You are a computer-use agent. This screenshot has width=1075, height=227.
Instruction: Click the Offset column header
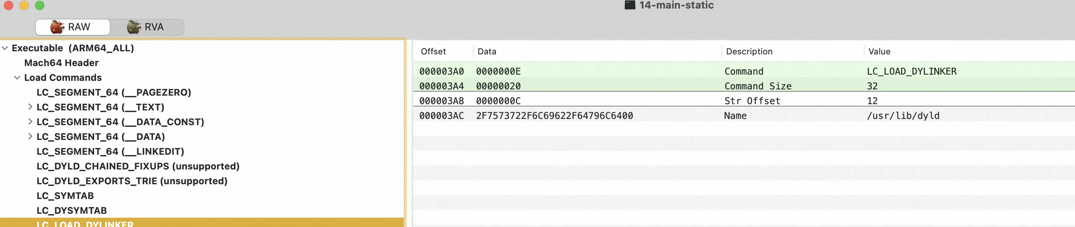433,52
